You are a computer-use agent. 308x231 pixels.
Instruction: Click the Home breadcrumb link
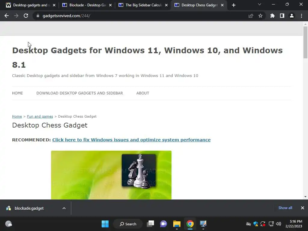click(17, 116)
